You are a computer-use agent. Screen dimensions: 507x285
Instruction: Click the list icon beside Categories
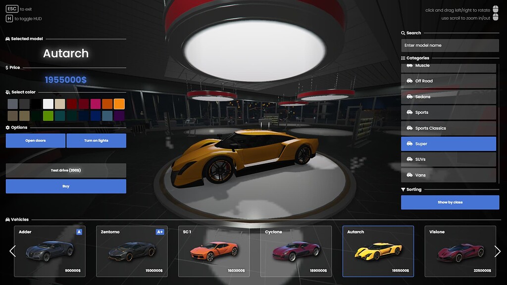402,58
